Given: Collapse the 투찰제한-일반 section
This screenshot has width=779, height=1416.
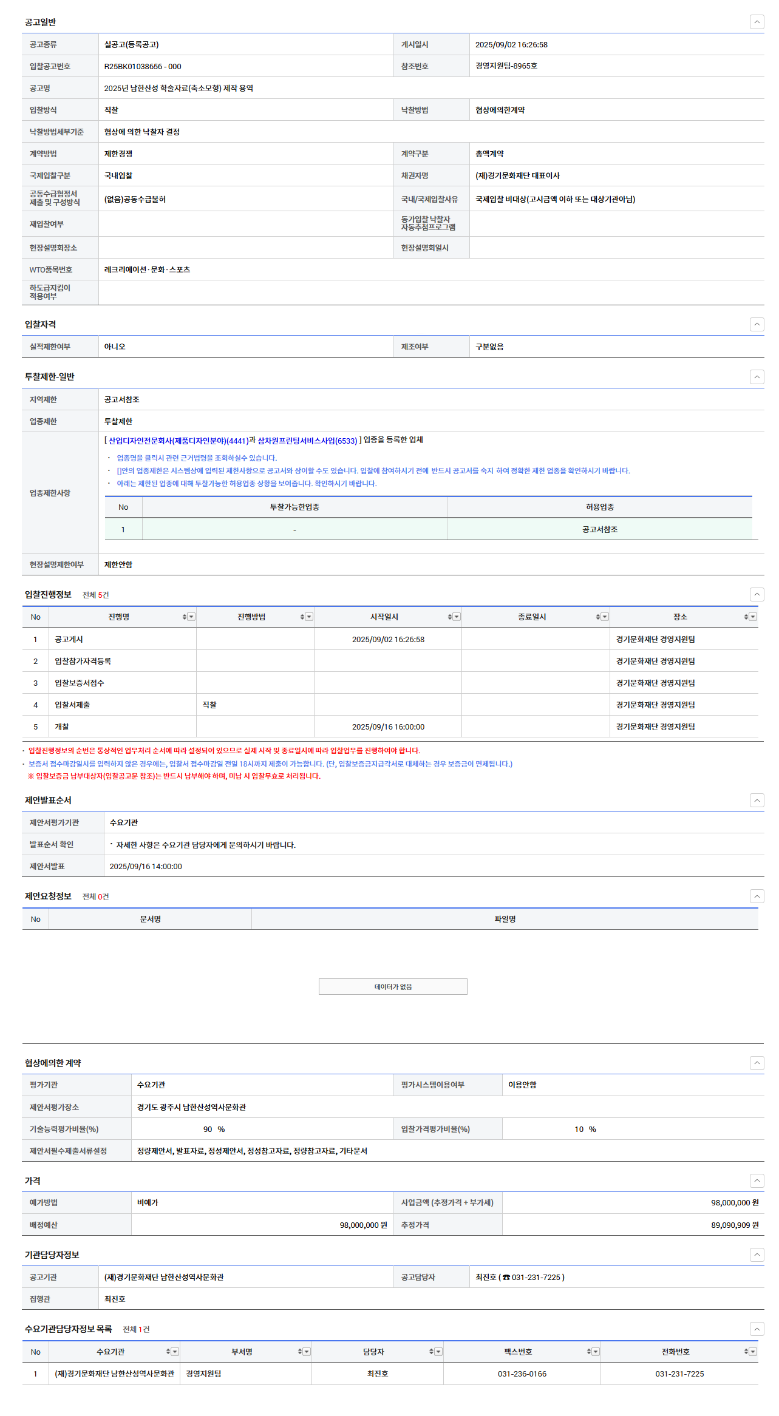Looking at the screenshot, I should [x=757, y=377].
